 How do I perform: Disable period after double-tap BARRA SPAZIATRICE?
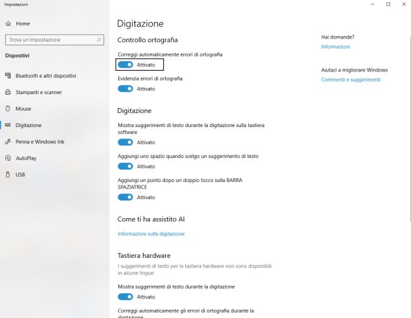pyautogui.click(x=125, y=197)
